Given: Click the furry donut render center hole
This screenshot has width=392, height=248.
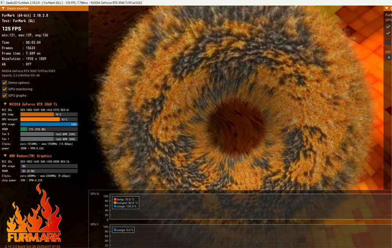Looking at the screenshot, I should point(236,126).
